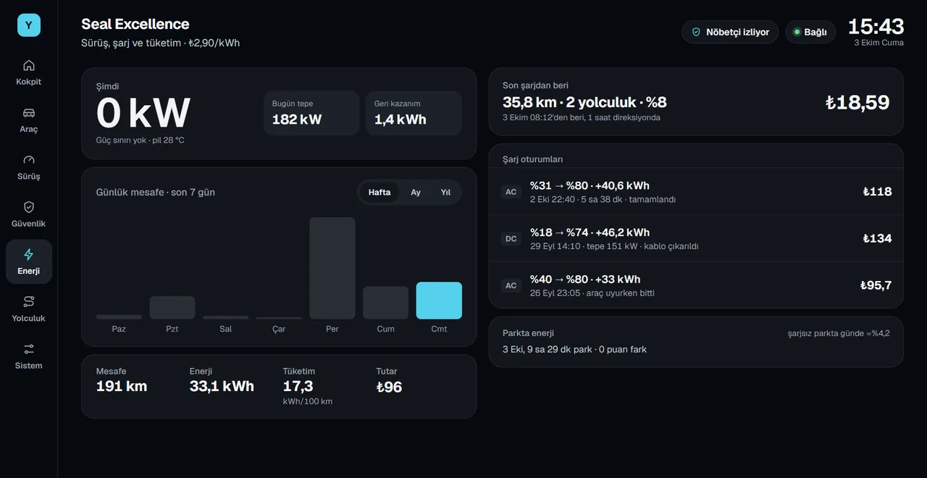
Task: Select the Cum bar in chart
Action: (386, 303)
